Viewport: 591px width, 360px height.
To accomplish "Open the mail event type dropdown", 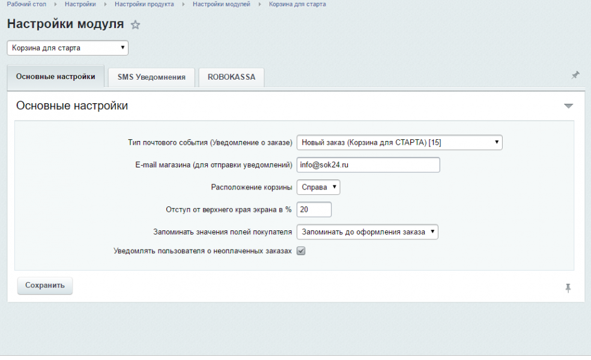I will pyautogui.click(x=400, y=142).
